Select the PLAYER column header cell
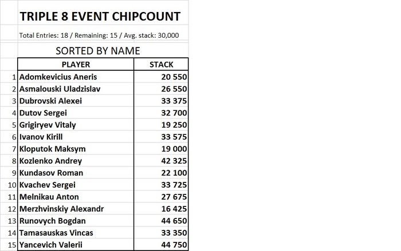Image resolution: width=401 pixels, height=251 pixels. (76, 65)
